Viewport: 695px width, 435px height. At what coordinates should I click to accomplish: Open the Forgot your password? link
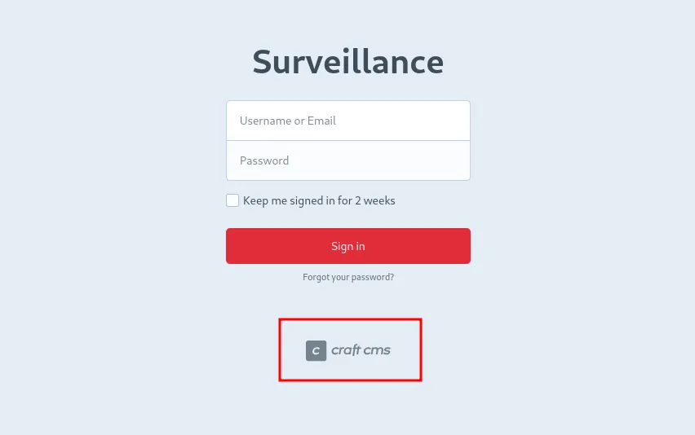pyautogui.click(x=348, y=277)
